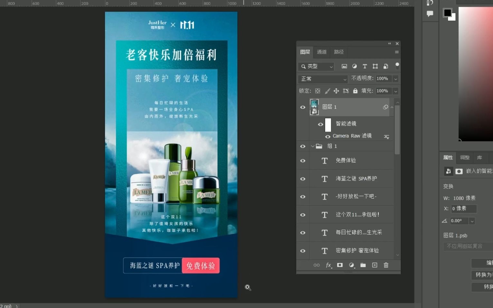The image size is (493, 308).
Task: Open comments speech bubble panel icon
Action: pos(430,14)
